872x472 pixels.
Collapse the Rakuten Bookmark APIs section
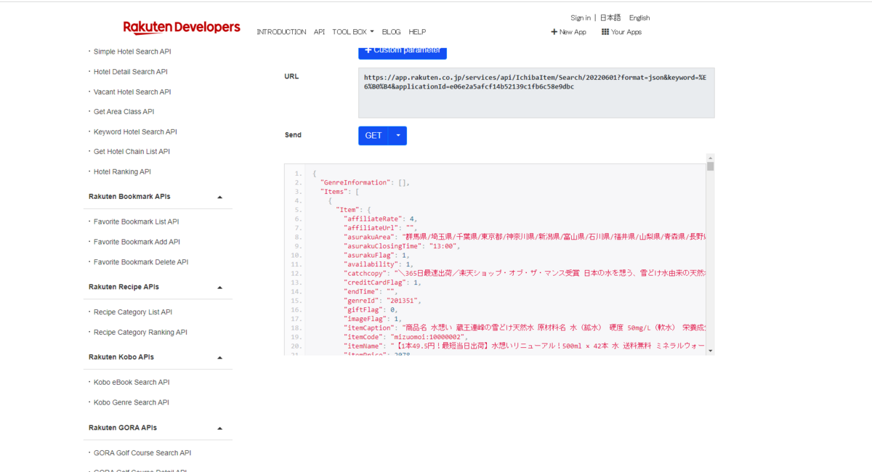tap(219, 197)
